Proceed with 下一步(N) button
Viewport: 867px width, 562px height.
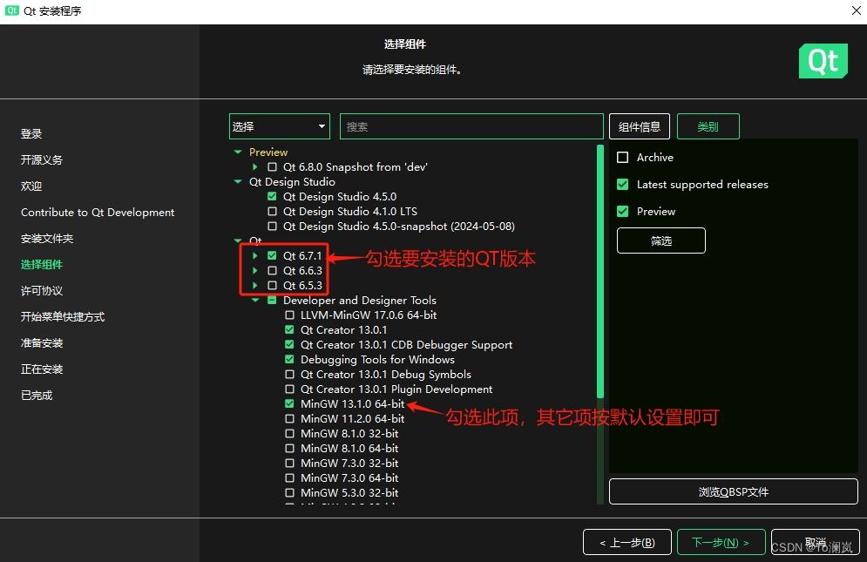point(721,542)
